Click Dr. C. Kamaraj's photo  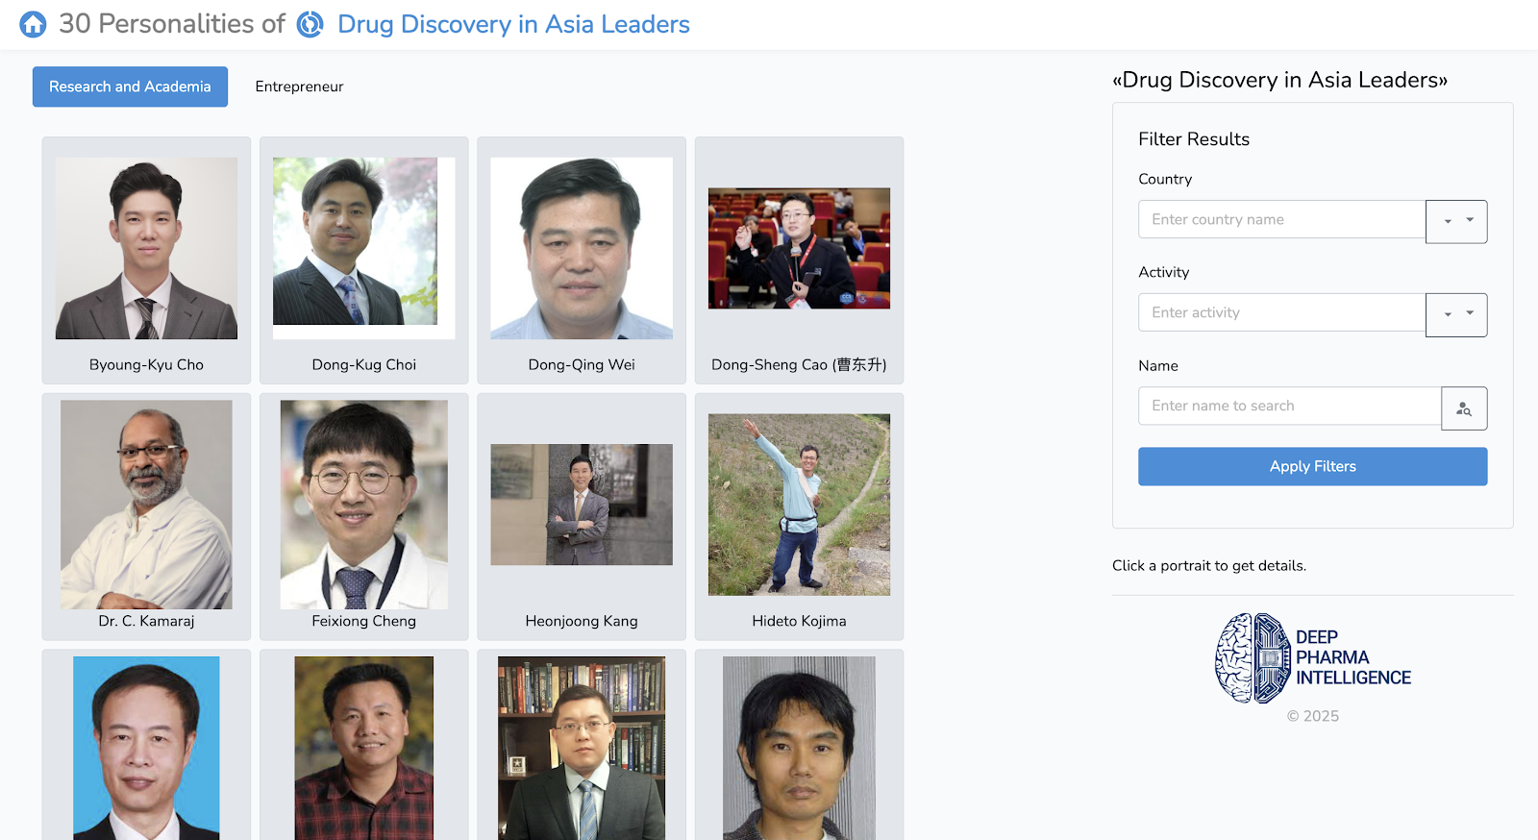tap(146, 505)
